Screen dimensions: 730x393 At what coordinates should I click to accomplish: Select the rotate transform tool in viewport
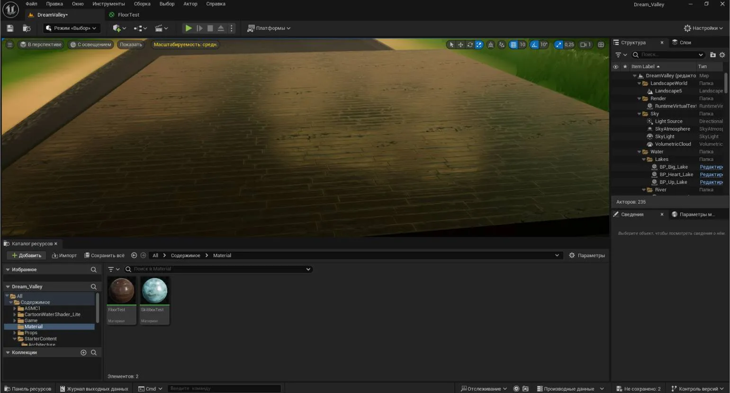click(x=469, y=45)
